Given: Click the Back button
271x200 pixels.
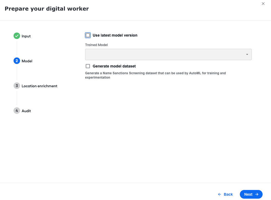Looking at the screenshot, I should tap(225, 194).
